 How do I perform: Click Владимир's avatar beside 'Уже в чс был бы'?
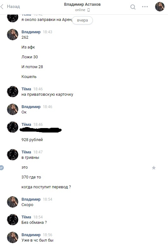point(13,237)
